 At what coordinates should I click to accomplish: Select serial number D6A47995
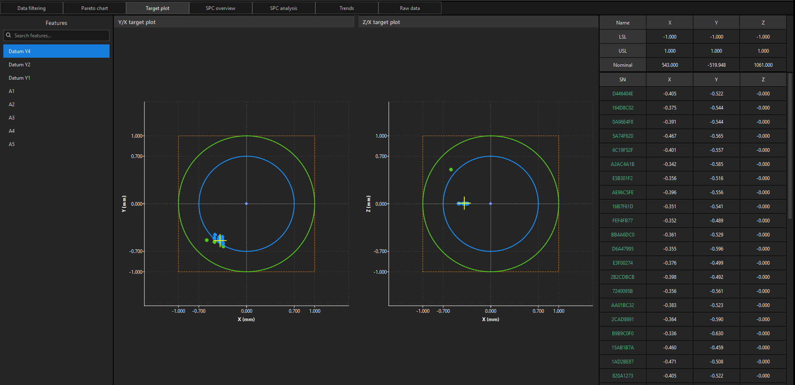(623, 249)
